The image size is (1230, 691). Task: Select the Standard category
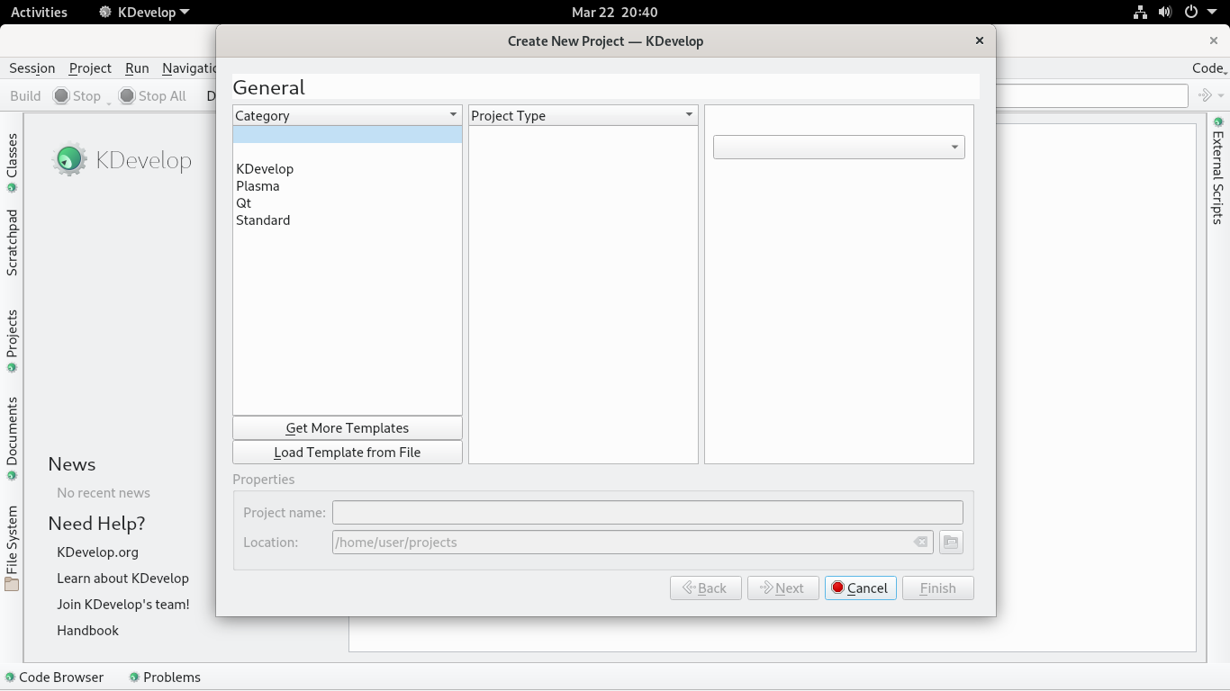pos(348,220)
